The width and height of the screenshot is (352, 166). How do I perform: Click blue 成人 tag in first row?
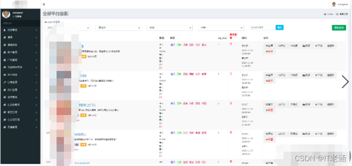pyautogui.click(x=173, y=44)
